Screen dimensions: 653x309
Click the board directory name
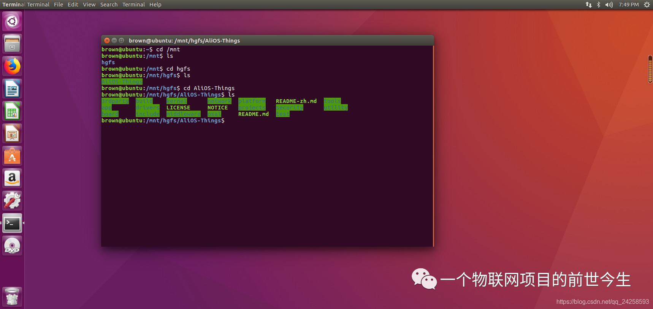(x=110, y=114)
